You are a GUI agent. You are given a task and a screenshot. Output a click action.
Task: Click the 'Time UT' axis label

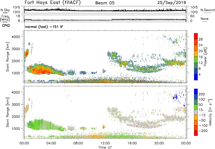[x=105, y=147]
